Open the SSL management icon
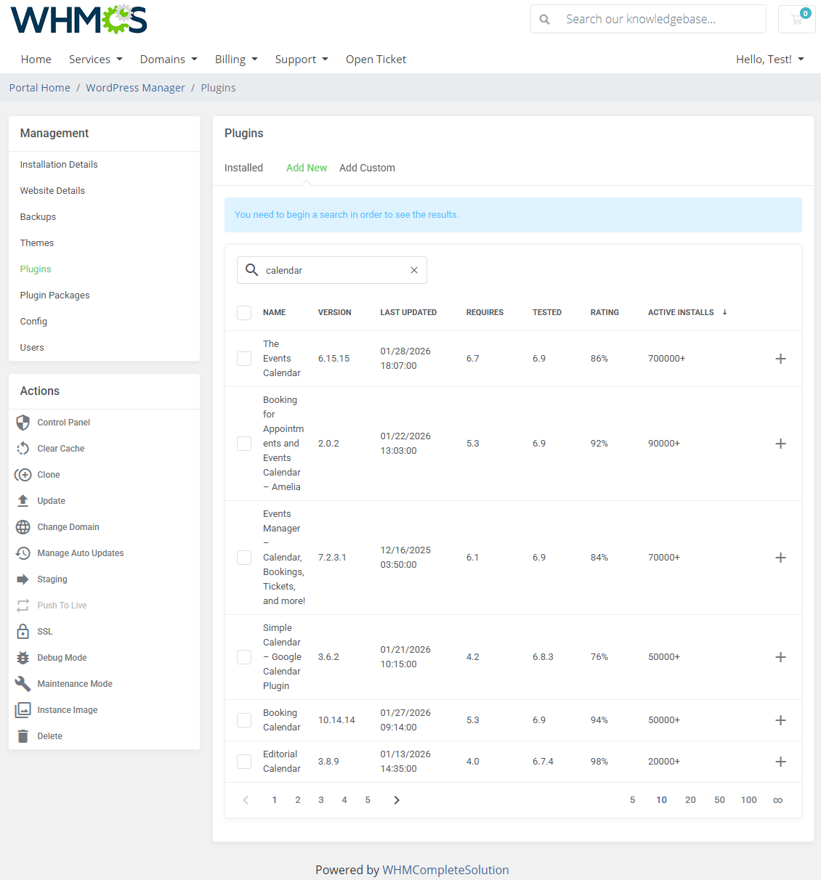This screenshot has height=880, width=821. click(23, 631)
